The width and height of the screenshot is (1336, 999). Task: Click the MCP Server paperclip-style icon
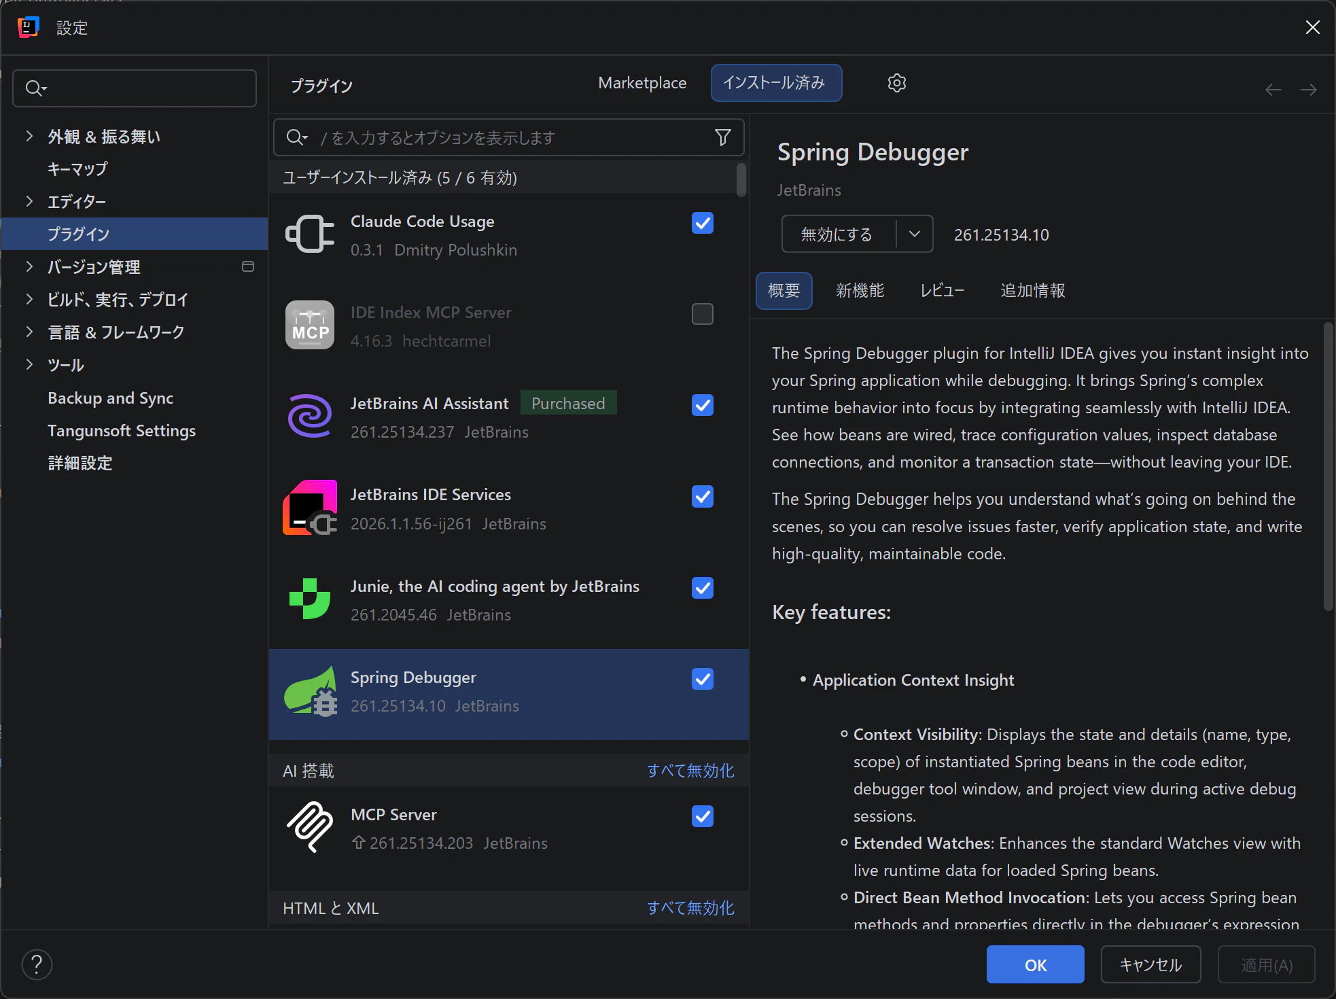click(x=310, y=827)
